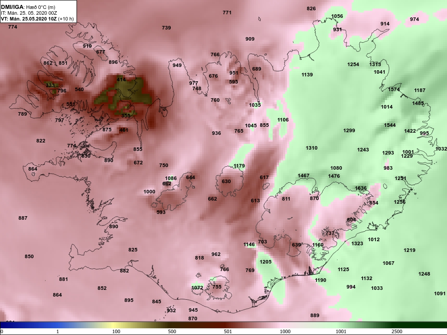The width and height of the screenshot is (447, 335).
Task: Click the 1254 height value
Action: click(353, 64)
